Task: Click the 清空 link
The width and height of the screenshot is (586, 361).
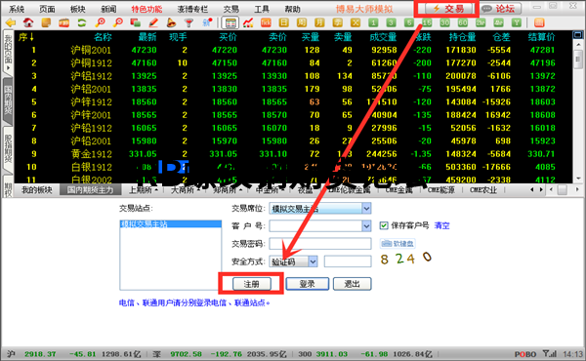Action: (441, 225)
